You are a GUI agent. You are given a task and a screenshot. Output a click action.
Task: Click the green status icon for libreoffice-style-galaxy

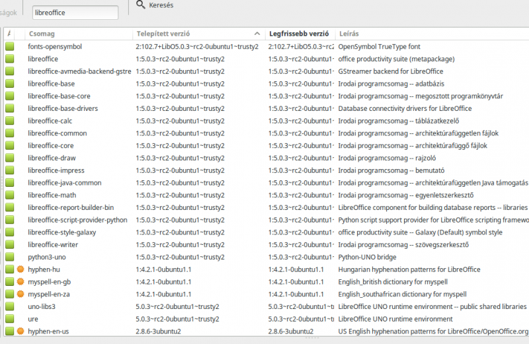tap(10, 232)
